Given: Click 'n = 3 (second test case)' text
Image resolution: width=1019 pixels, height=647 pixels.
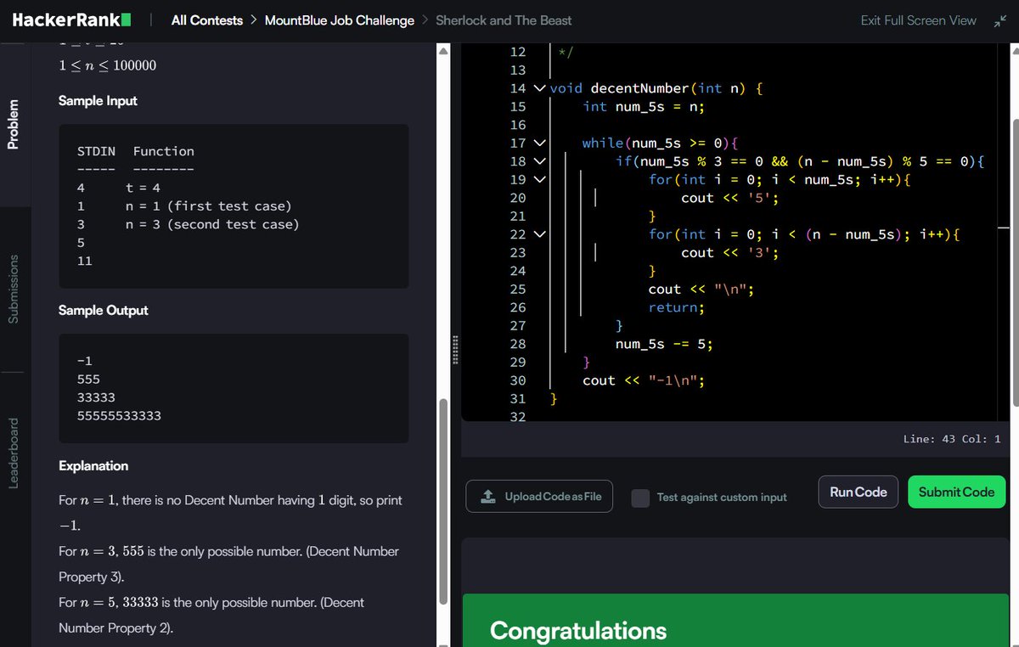Looking at the screenshot, I should click(212, 224).
